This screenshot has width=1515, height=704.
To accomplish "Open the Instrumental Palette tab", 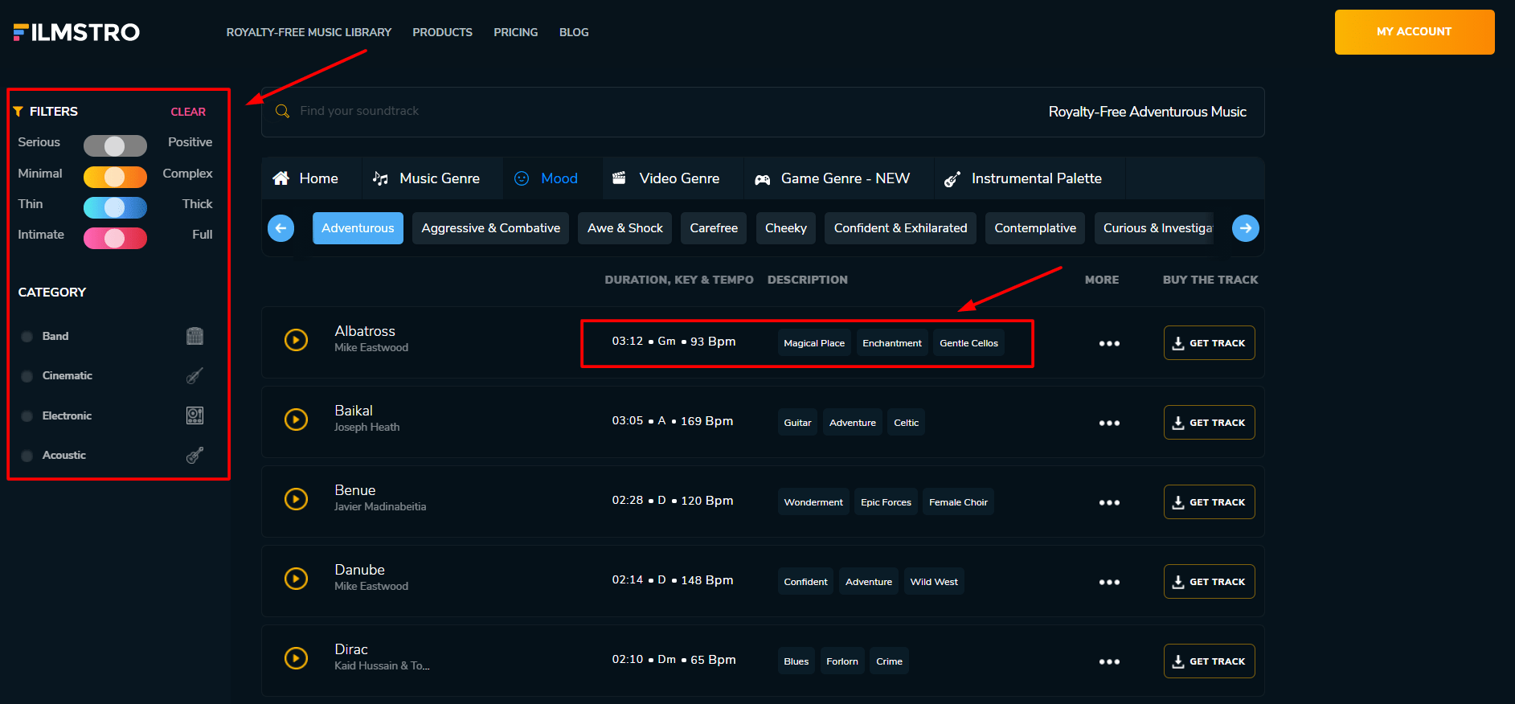I will coord(1022,178).
